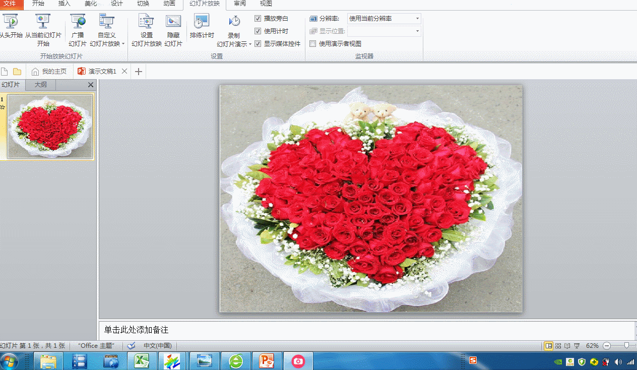
Task: Click the 62% zoom level
Action: 592,346
